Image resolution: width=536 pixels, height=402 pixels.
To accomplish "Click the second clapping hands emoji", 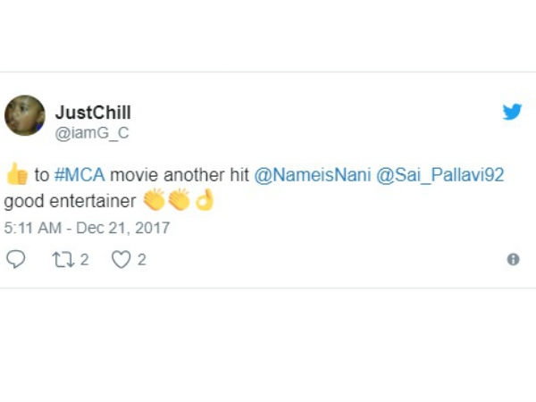I will pos(179,201).
